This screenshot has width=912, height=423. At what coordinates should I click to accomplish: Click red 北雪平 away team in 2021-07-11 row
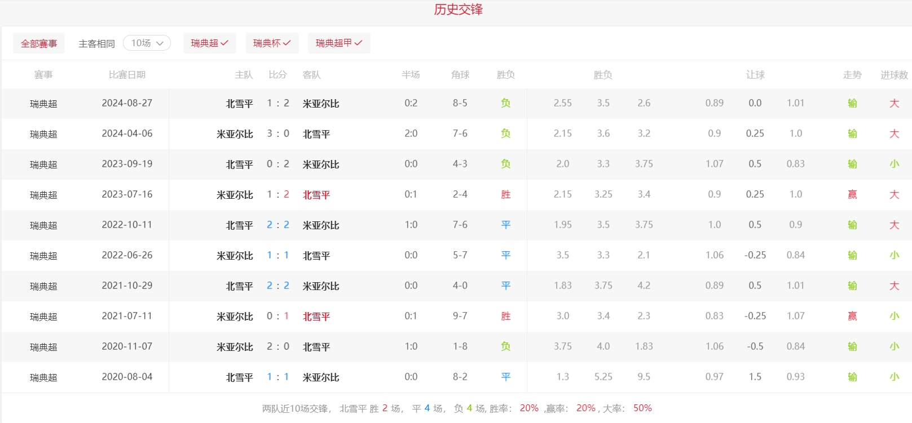(x=316, y=317)
